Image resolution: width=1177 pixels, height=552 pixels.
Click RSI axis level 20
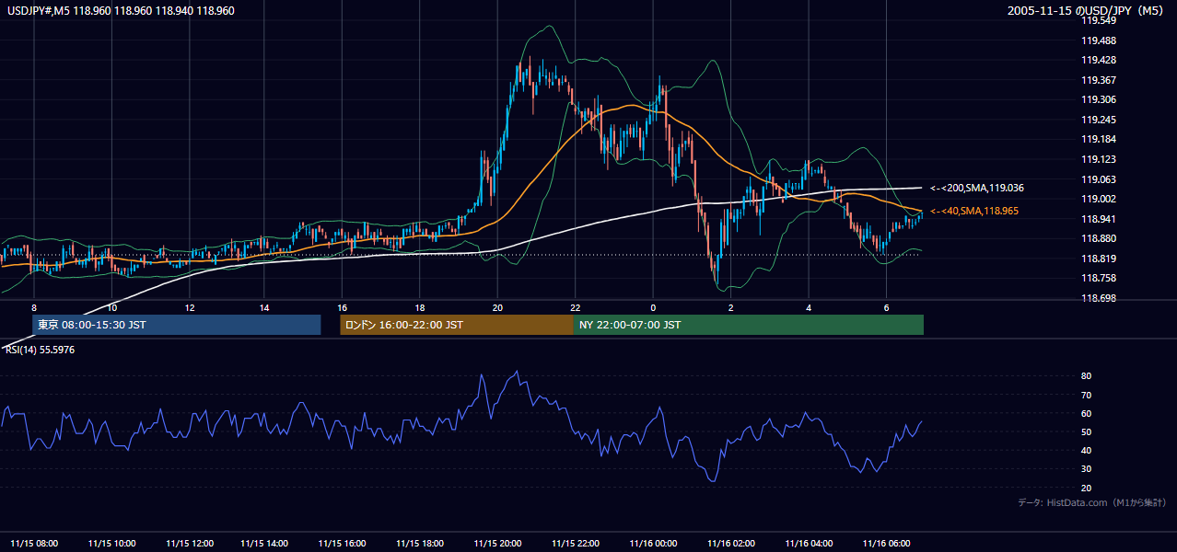coord(1087,488)
